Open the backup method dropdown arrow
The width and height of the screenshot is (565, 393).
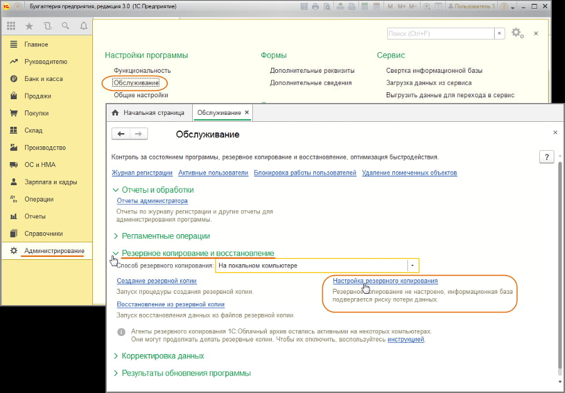pyautogui.click(x=412, y=266)
